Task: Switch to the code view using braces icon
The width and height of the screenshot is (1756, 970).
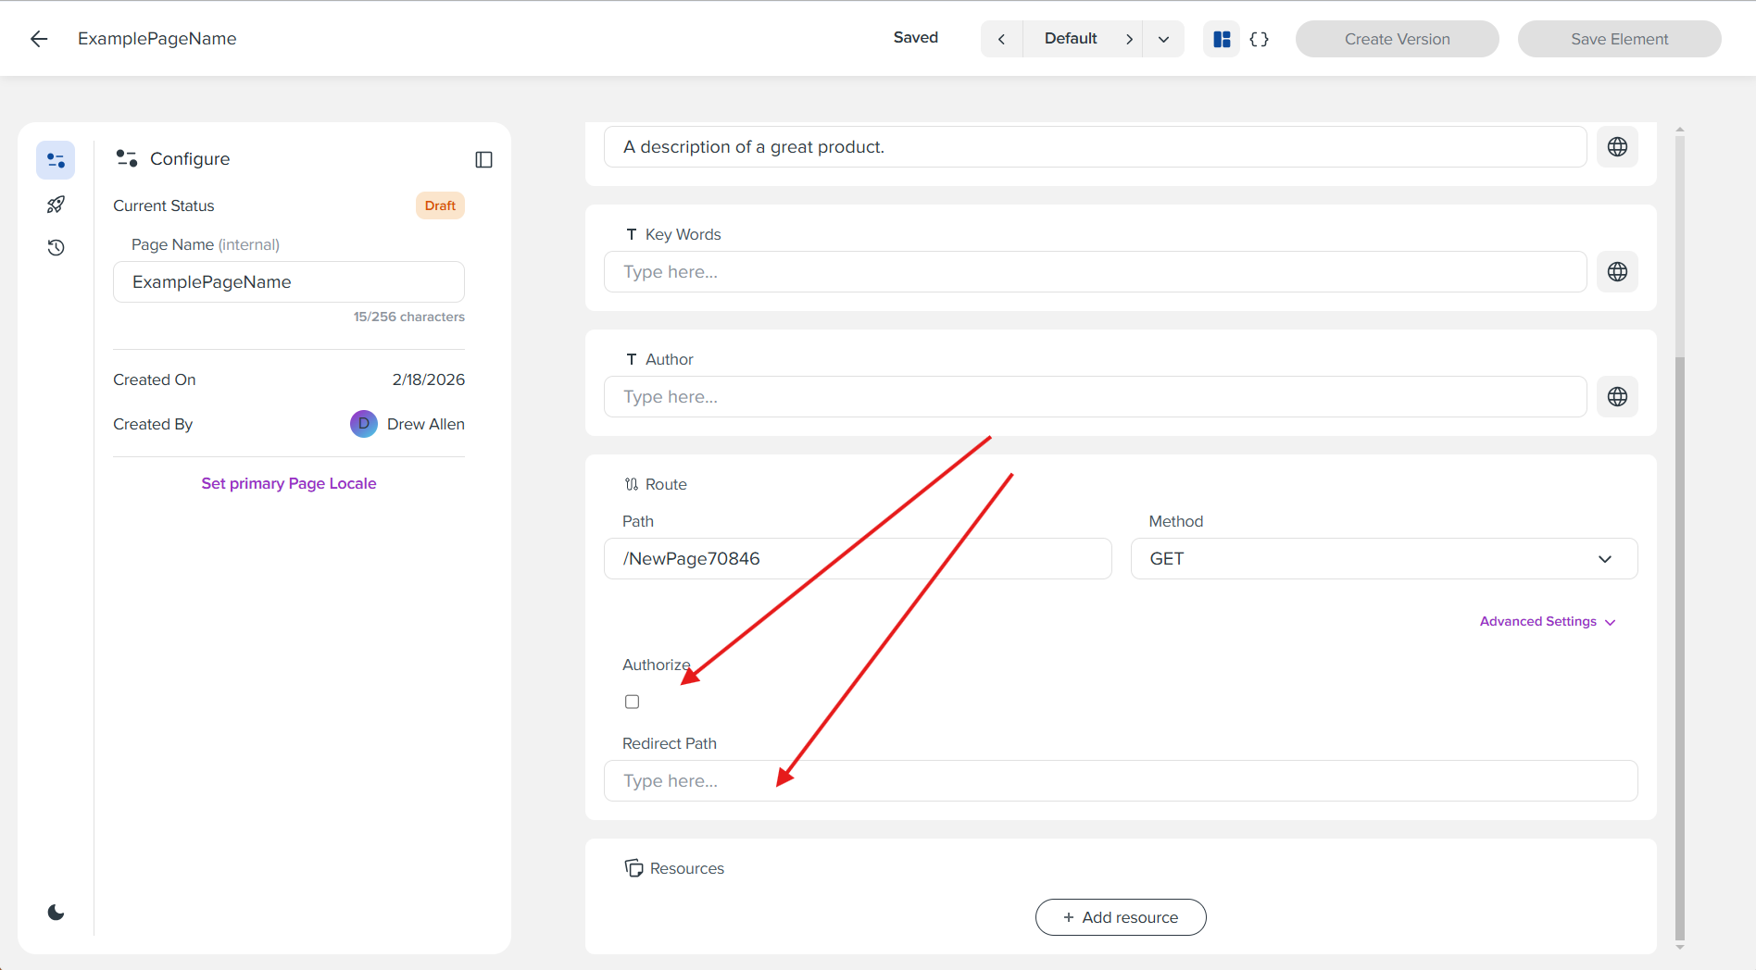Action: [x=1259, y=38]
